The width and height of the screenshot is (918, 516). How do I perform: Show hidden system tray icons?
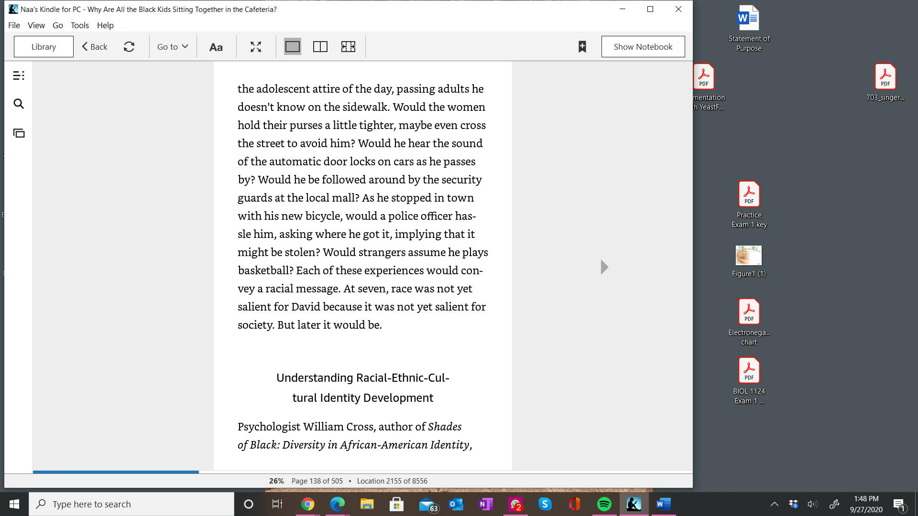pos(774,504)
